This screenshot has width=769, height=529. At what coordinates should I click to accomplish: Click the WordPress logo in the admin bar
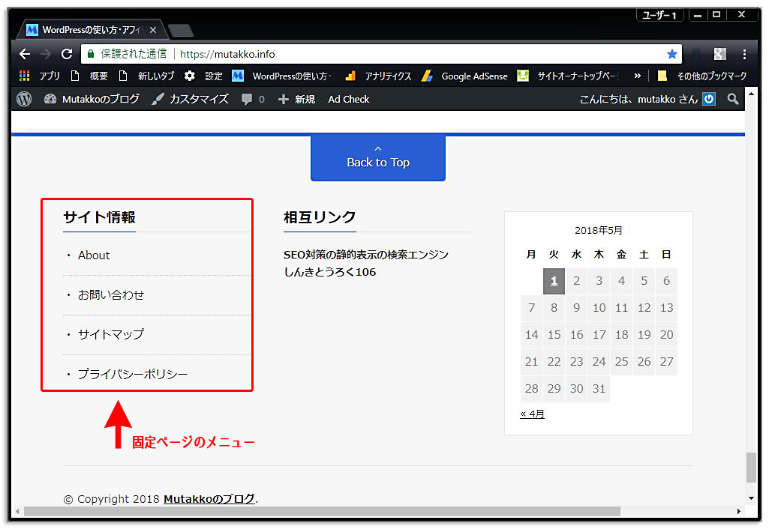(24, 98)
